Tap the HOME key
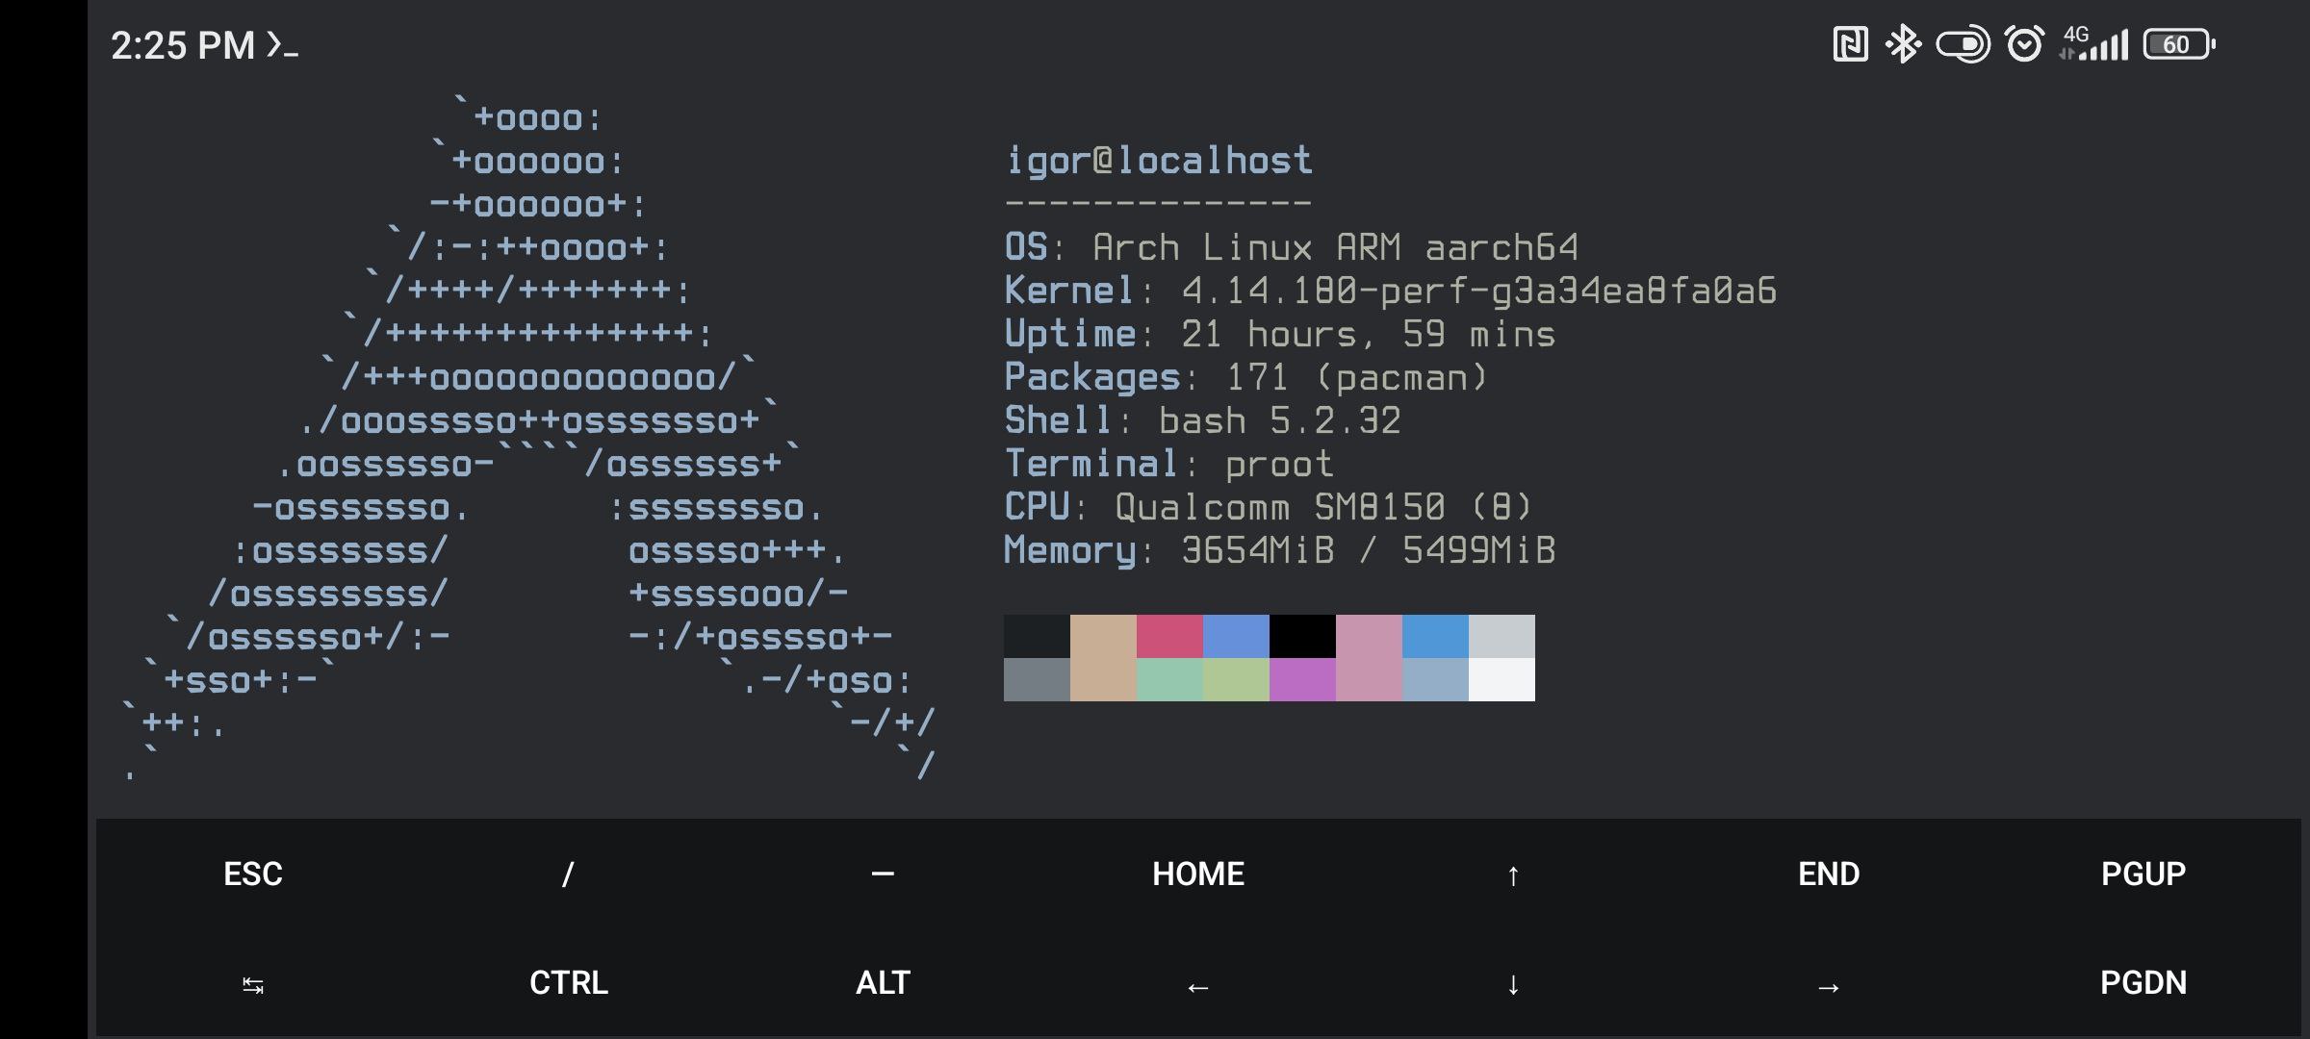 1197,874
